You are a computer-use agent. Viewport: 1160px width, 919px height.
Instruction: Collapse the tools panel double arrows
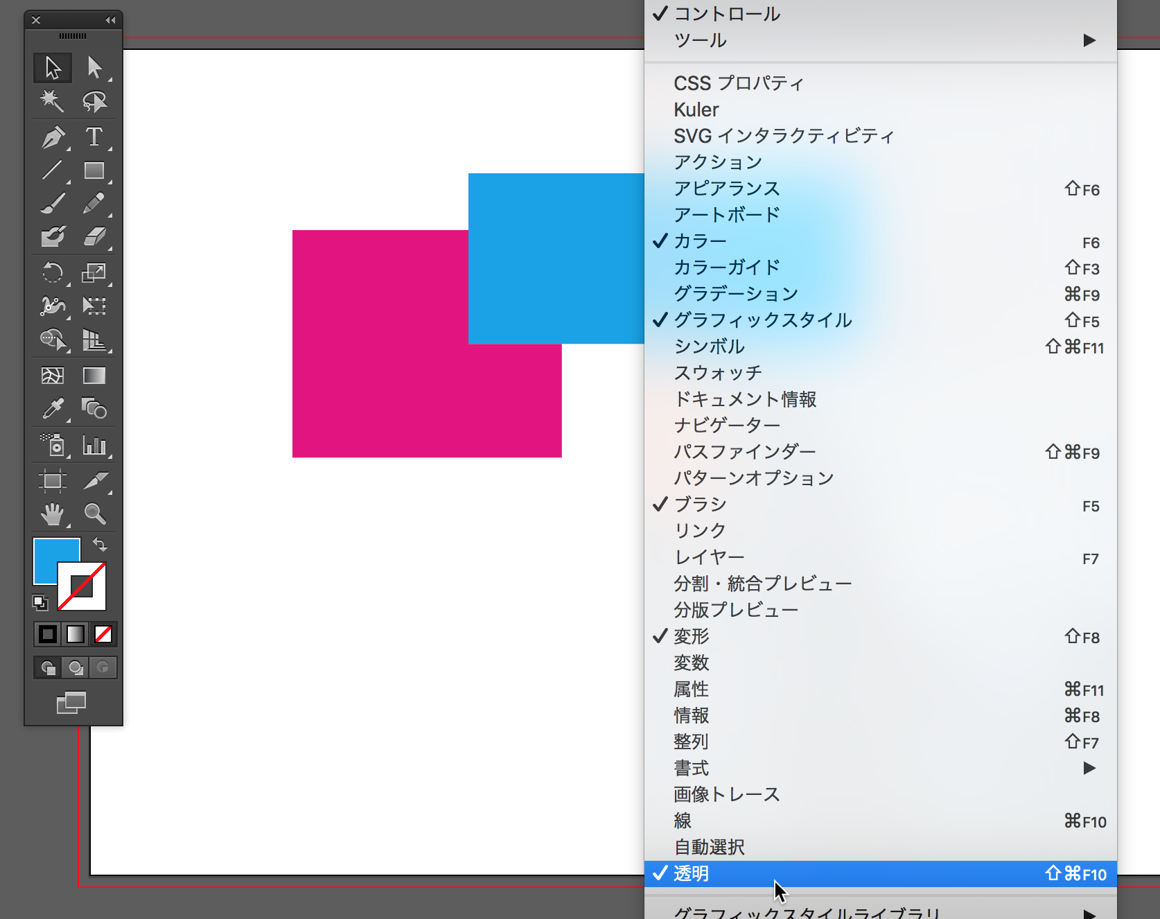click(110, 20)
